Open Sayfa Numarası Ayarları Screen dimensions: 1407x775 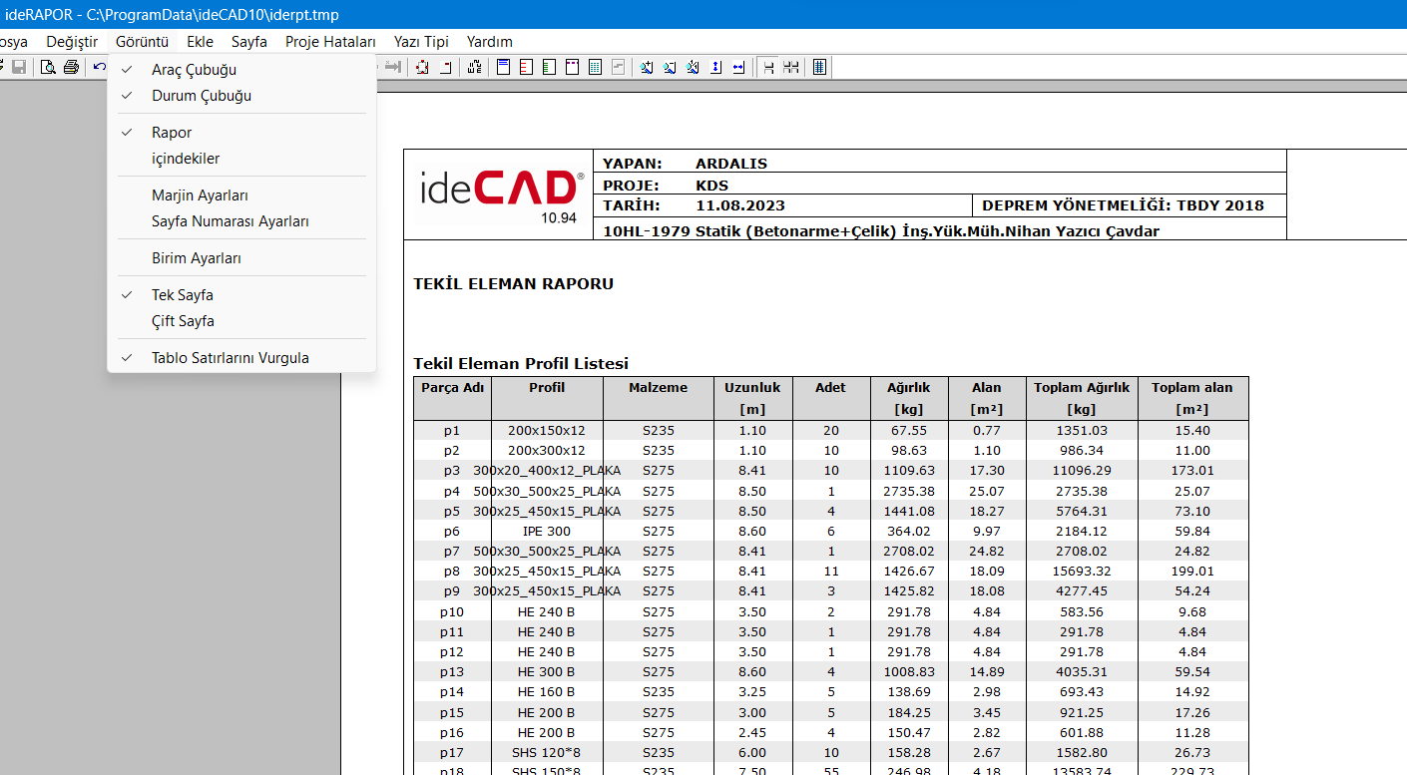coord(241,221)
